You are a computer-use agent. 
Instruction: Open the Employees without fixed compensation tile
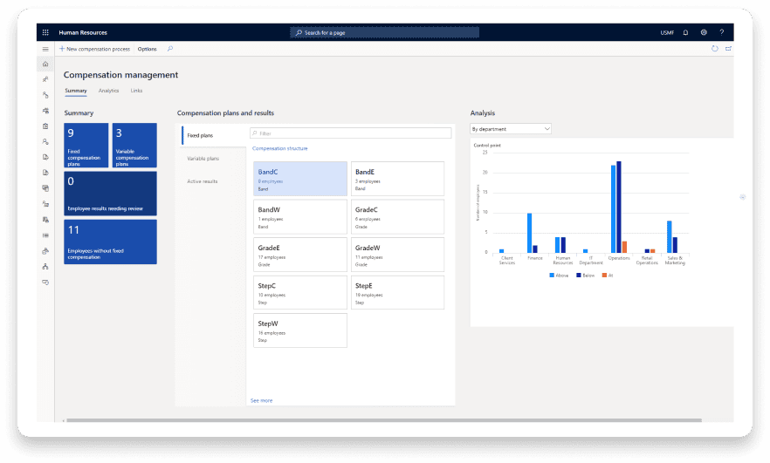point(111,242)
